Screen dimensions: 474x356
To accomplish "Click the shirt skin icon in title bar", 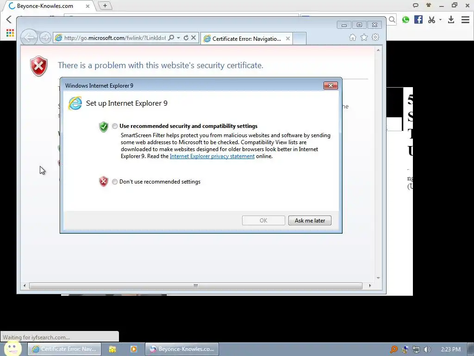I will (428, 5).
